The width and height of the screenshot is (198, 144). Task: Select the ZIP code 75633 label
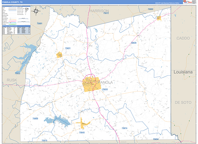tap(105, 89)
